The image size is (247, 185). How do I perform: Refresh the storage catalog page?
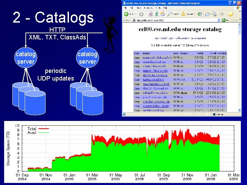(156, 14)
